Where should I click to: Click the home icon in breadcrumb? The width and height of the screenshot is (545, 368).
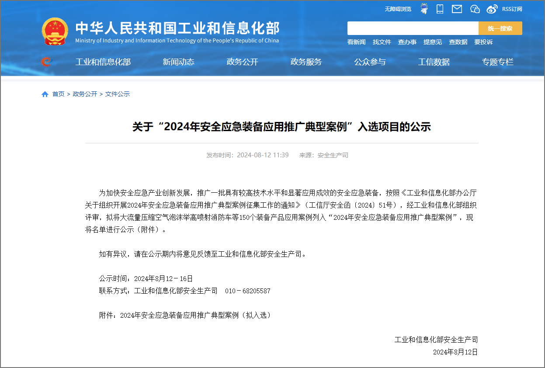[45, 94]
